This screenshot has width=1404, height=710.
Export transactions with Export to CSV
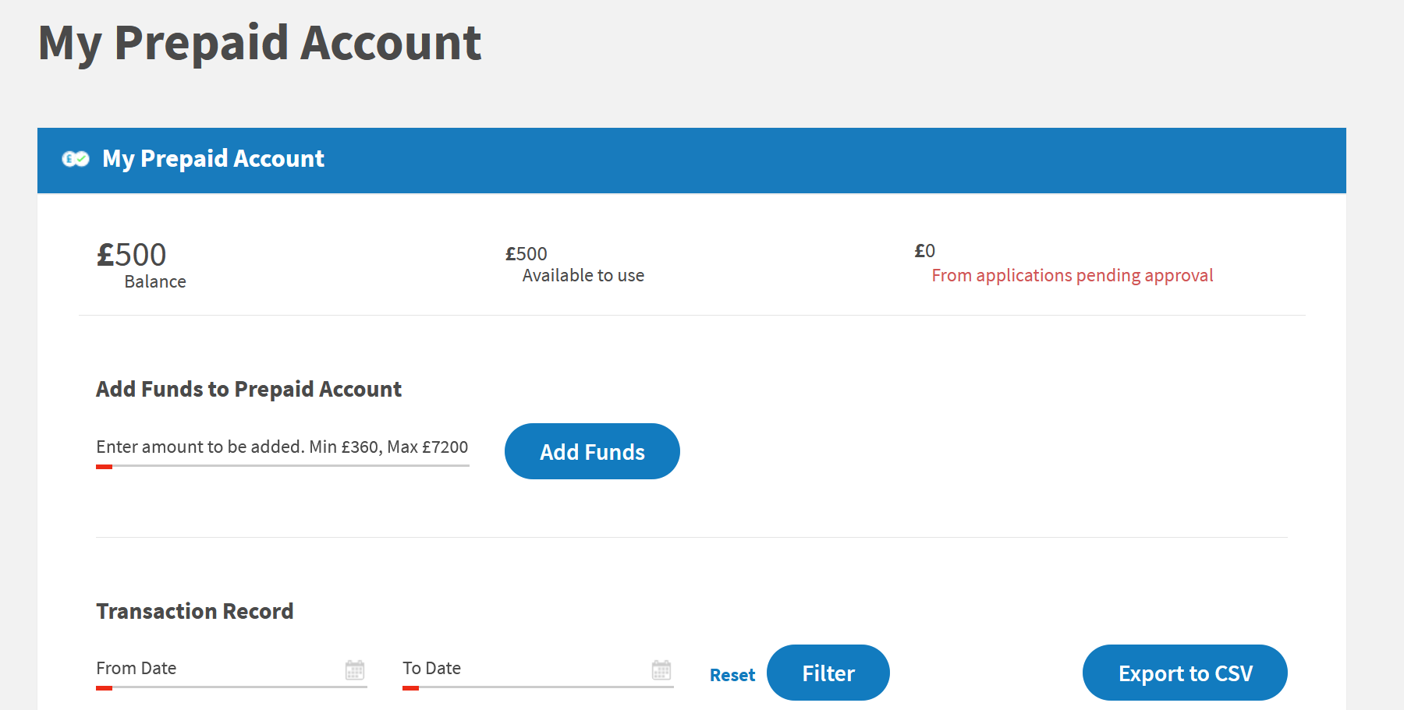pyautogui.click(x=1185, y=673)
